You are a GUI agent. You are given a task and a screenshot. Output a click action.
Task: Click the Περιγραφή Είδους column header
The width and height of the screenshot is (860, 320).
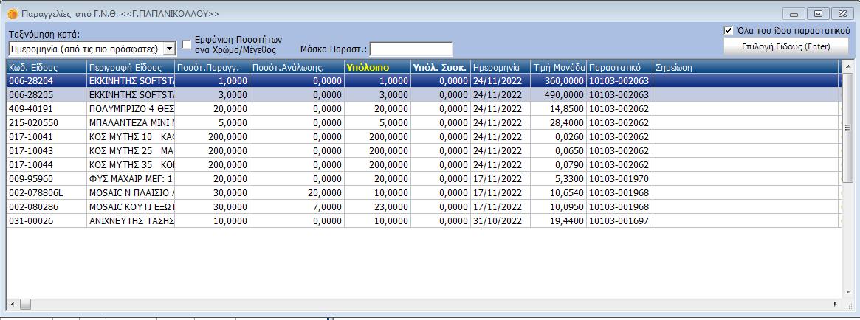click(x=131, y=67)
